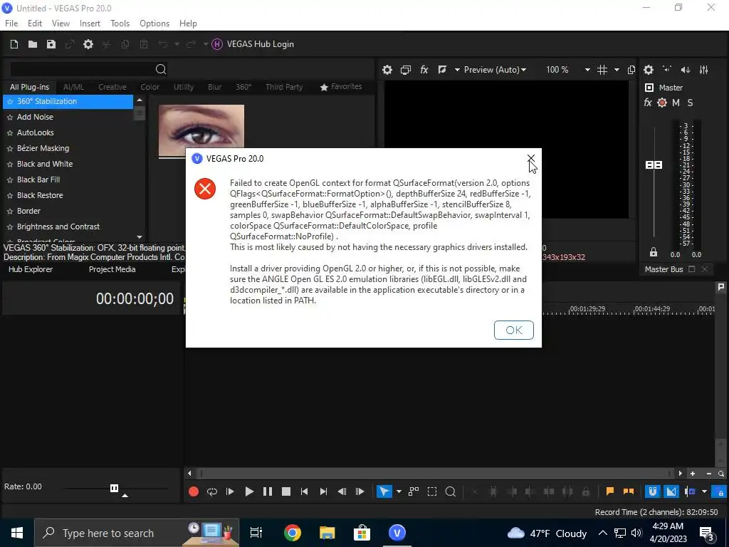Open Master Bus audio properties gear
This screenshot has width=729, height=547.
[648, 70]
